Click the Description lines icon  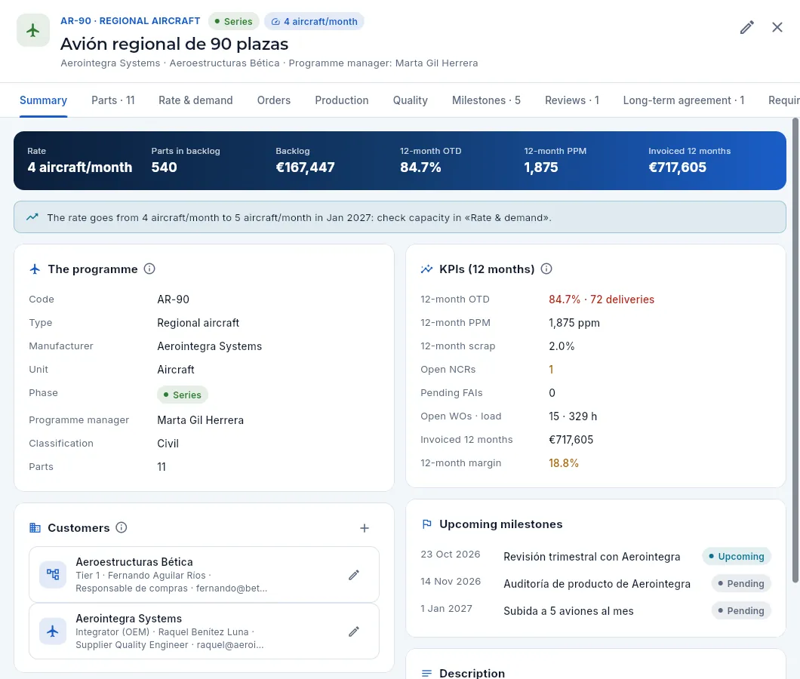[427, 674]
